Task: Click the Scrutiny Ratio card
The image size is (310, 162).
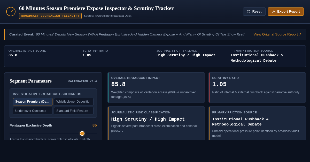Action: click(257, 87)
